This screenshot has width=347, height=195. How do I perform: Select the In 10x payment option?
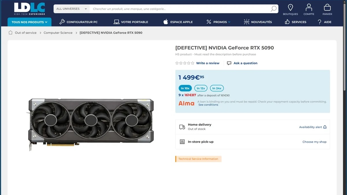(185, 88)
